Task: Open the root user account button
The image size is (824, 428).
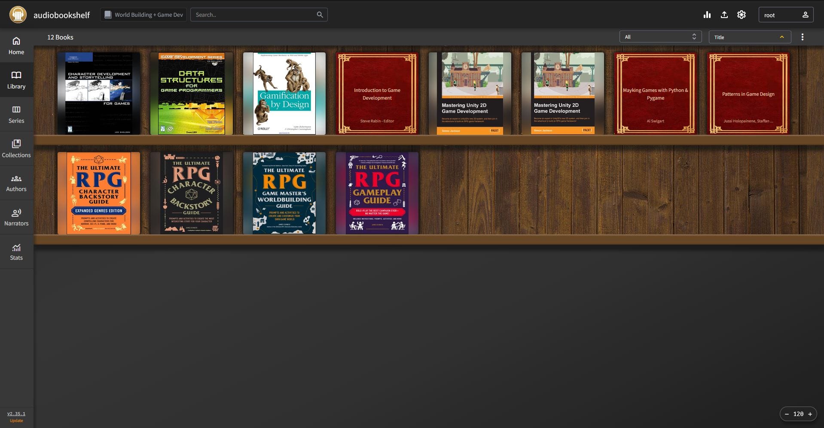Action: click(x=786, y=15)
